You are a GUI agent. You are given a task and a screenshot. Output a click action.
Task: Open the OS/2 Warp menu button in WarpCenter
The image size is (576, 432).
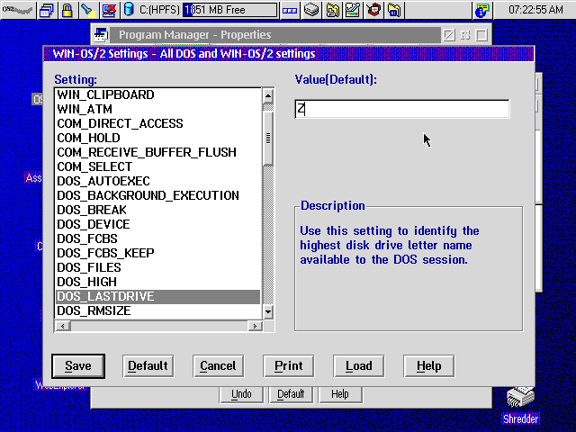pos(18,10)
